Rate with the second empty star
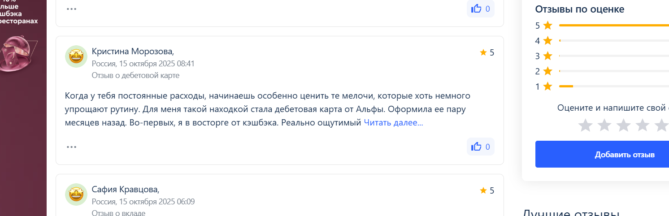The image size is (669, 216). [604, 125]
